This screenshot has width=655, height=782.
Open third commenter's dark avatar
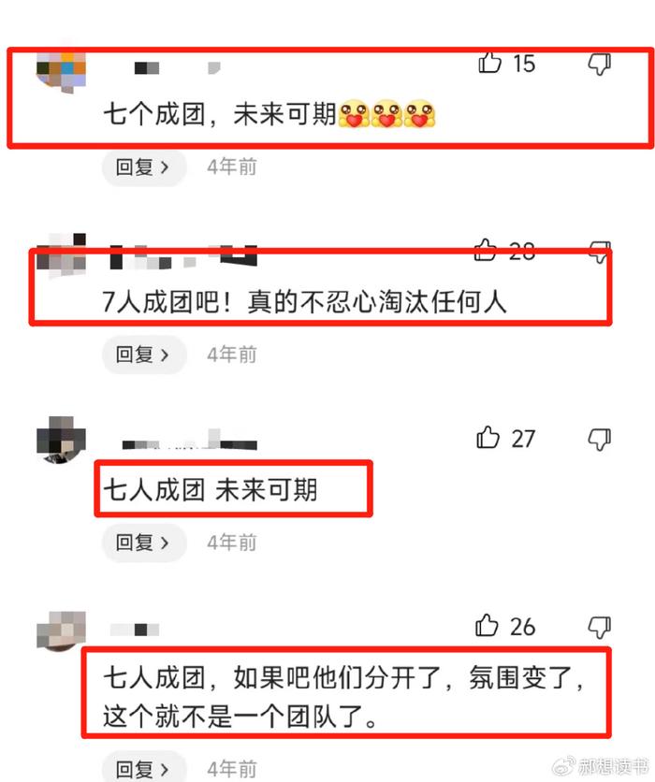tap(62, 441)
